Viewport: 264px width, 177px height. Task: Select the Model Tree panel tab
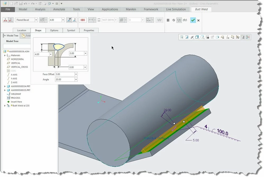click(11, 36)
